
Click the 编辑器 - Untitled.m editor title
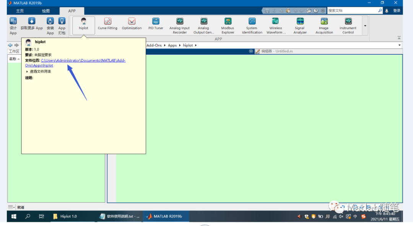point(277,51)
